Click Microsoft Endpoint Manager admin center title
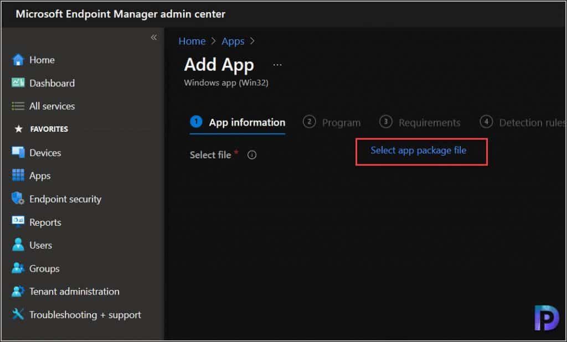This screenshot has width=567, height=342. (x=120, y=14)
